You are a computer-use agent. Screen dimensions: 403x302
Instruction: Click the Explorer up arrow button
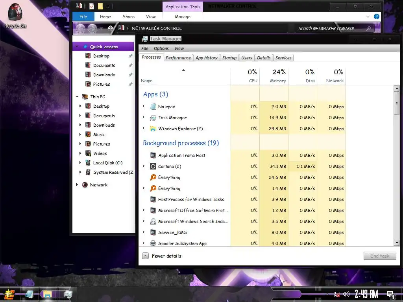[110, 28]
